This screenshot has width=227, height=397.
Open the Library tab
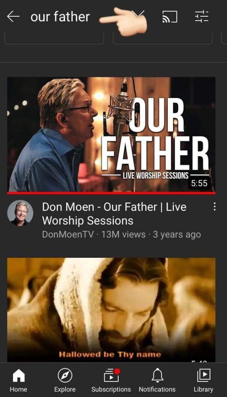pos(203,380)
